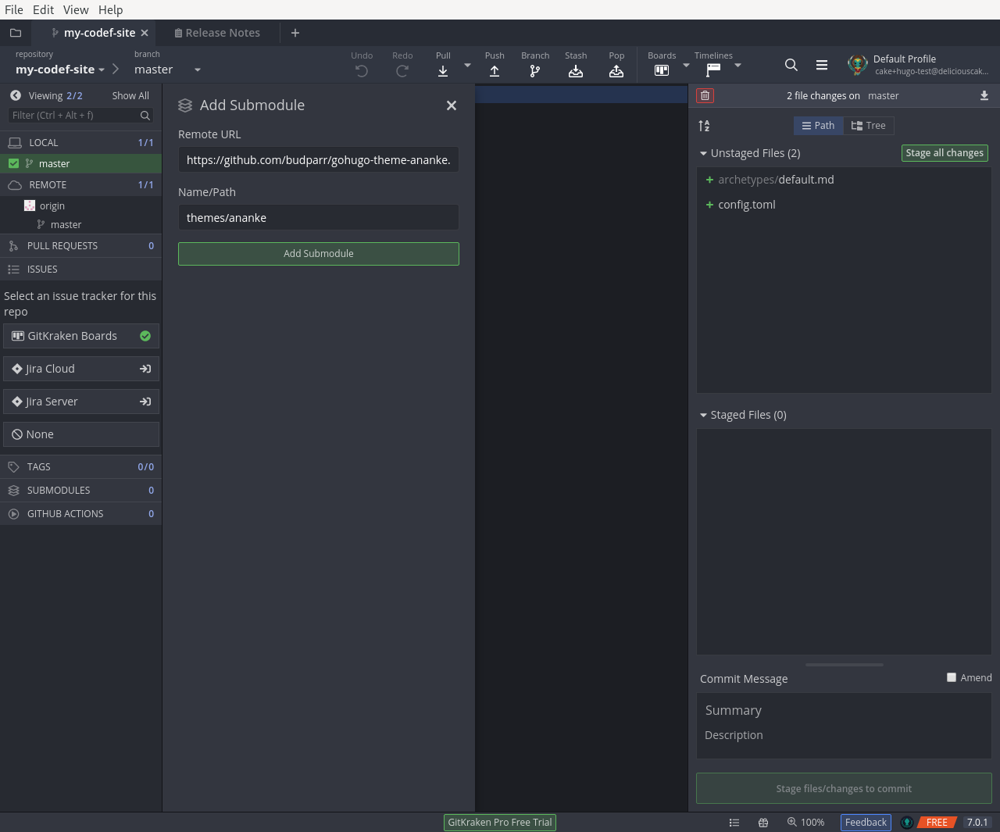Image resolution: width=1000 pixels, height=832 pixels.
Task: Expand the PULL REQUESTS section
Action: 81,245
